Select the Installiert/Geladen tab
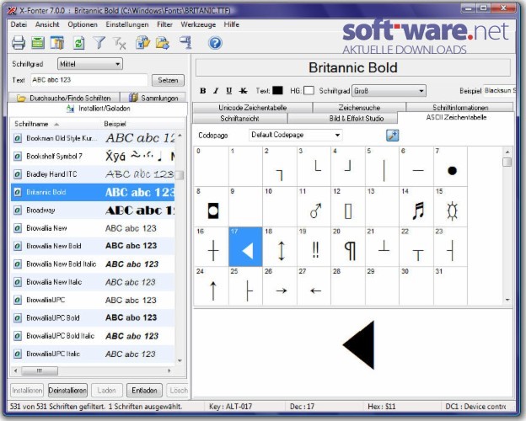This screenshot has width=526, height=421. click(x=97, y=109)
